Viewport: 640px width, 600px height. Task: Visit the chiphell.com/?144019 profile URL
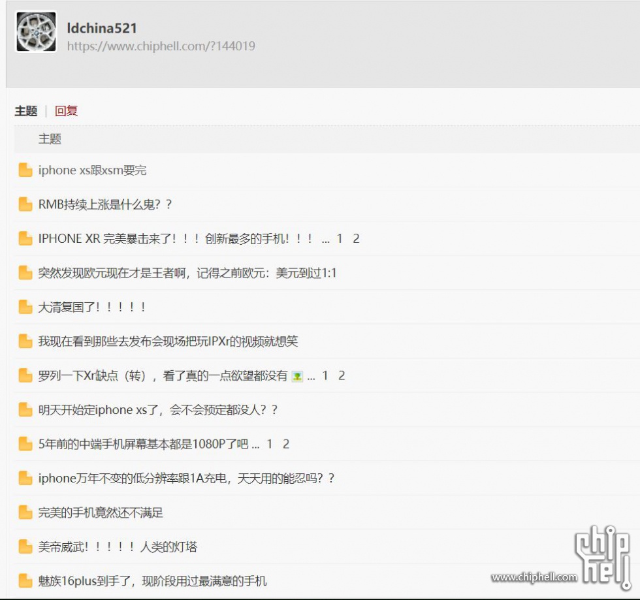(161, 46)
